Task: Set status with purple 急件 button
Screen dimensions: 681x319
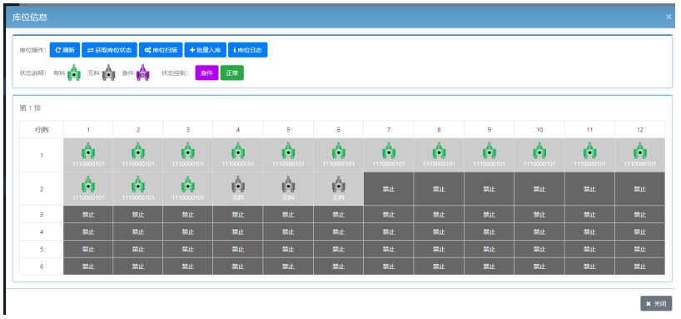Action: pyautogui.click(x=206, y=73)
